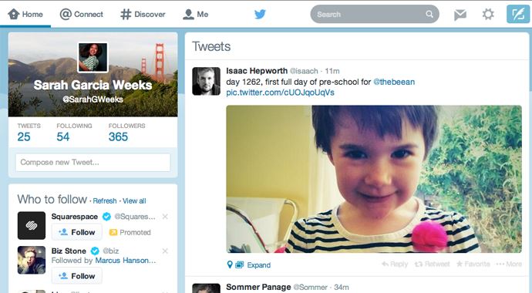Screen dimensions: 532x293
Task: Click the Sarah Garcia Weeks name
Action: click(x=93, y=85)
